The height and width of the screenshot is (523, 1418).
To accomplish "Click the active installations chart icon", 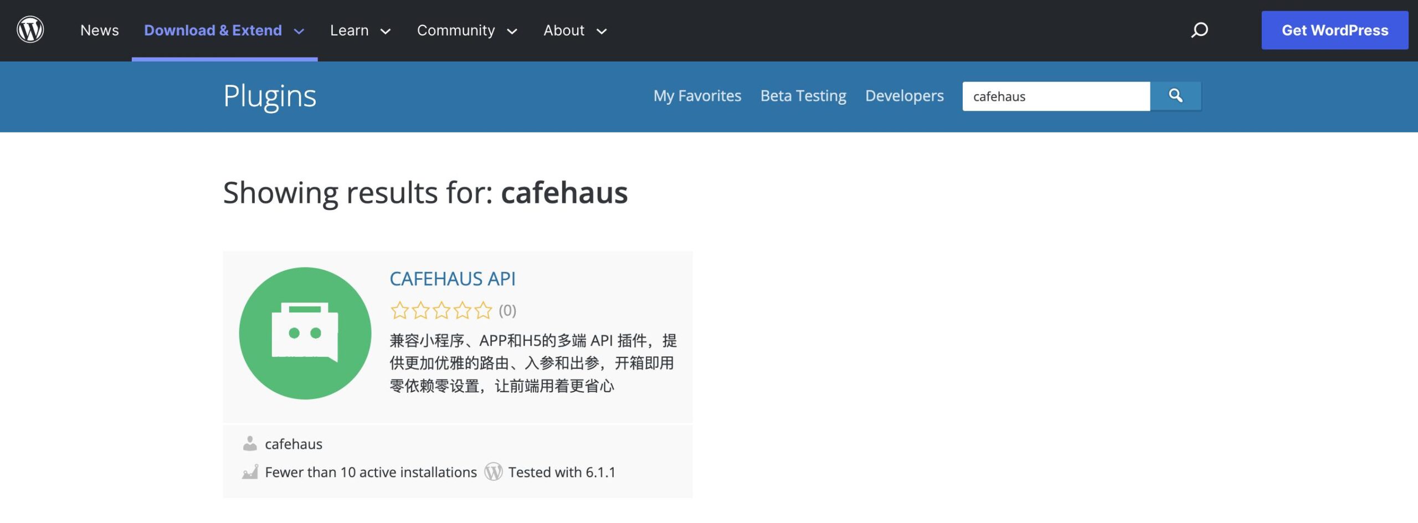I will coord(250,472).
